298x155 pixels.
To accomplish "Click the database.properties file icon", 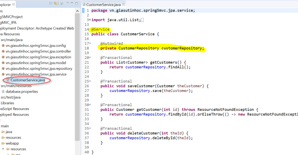I will [x=3, y=91].
